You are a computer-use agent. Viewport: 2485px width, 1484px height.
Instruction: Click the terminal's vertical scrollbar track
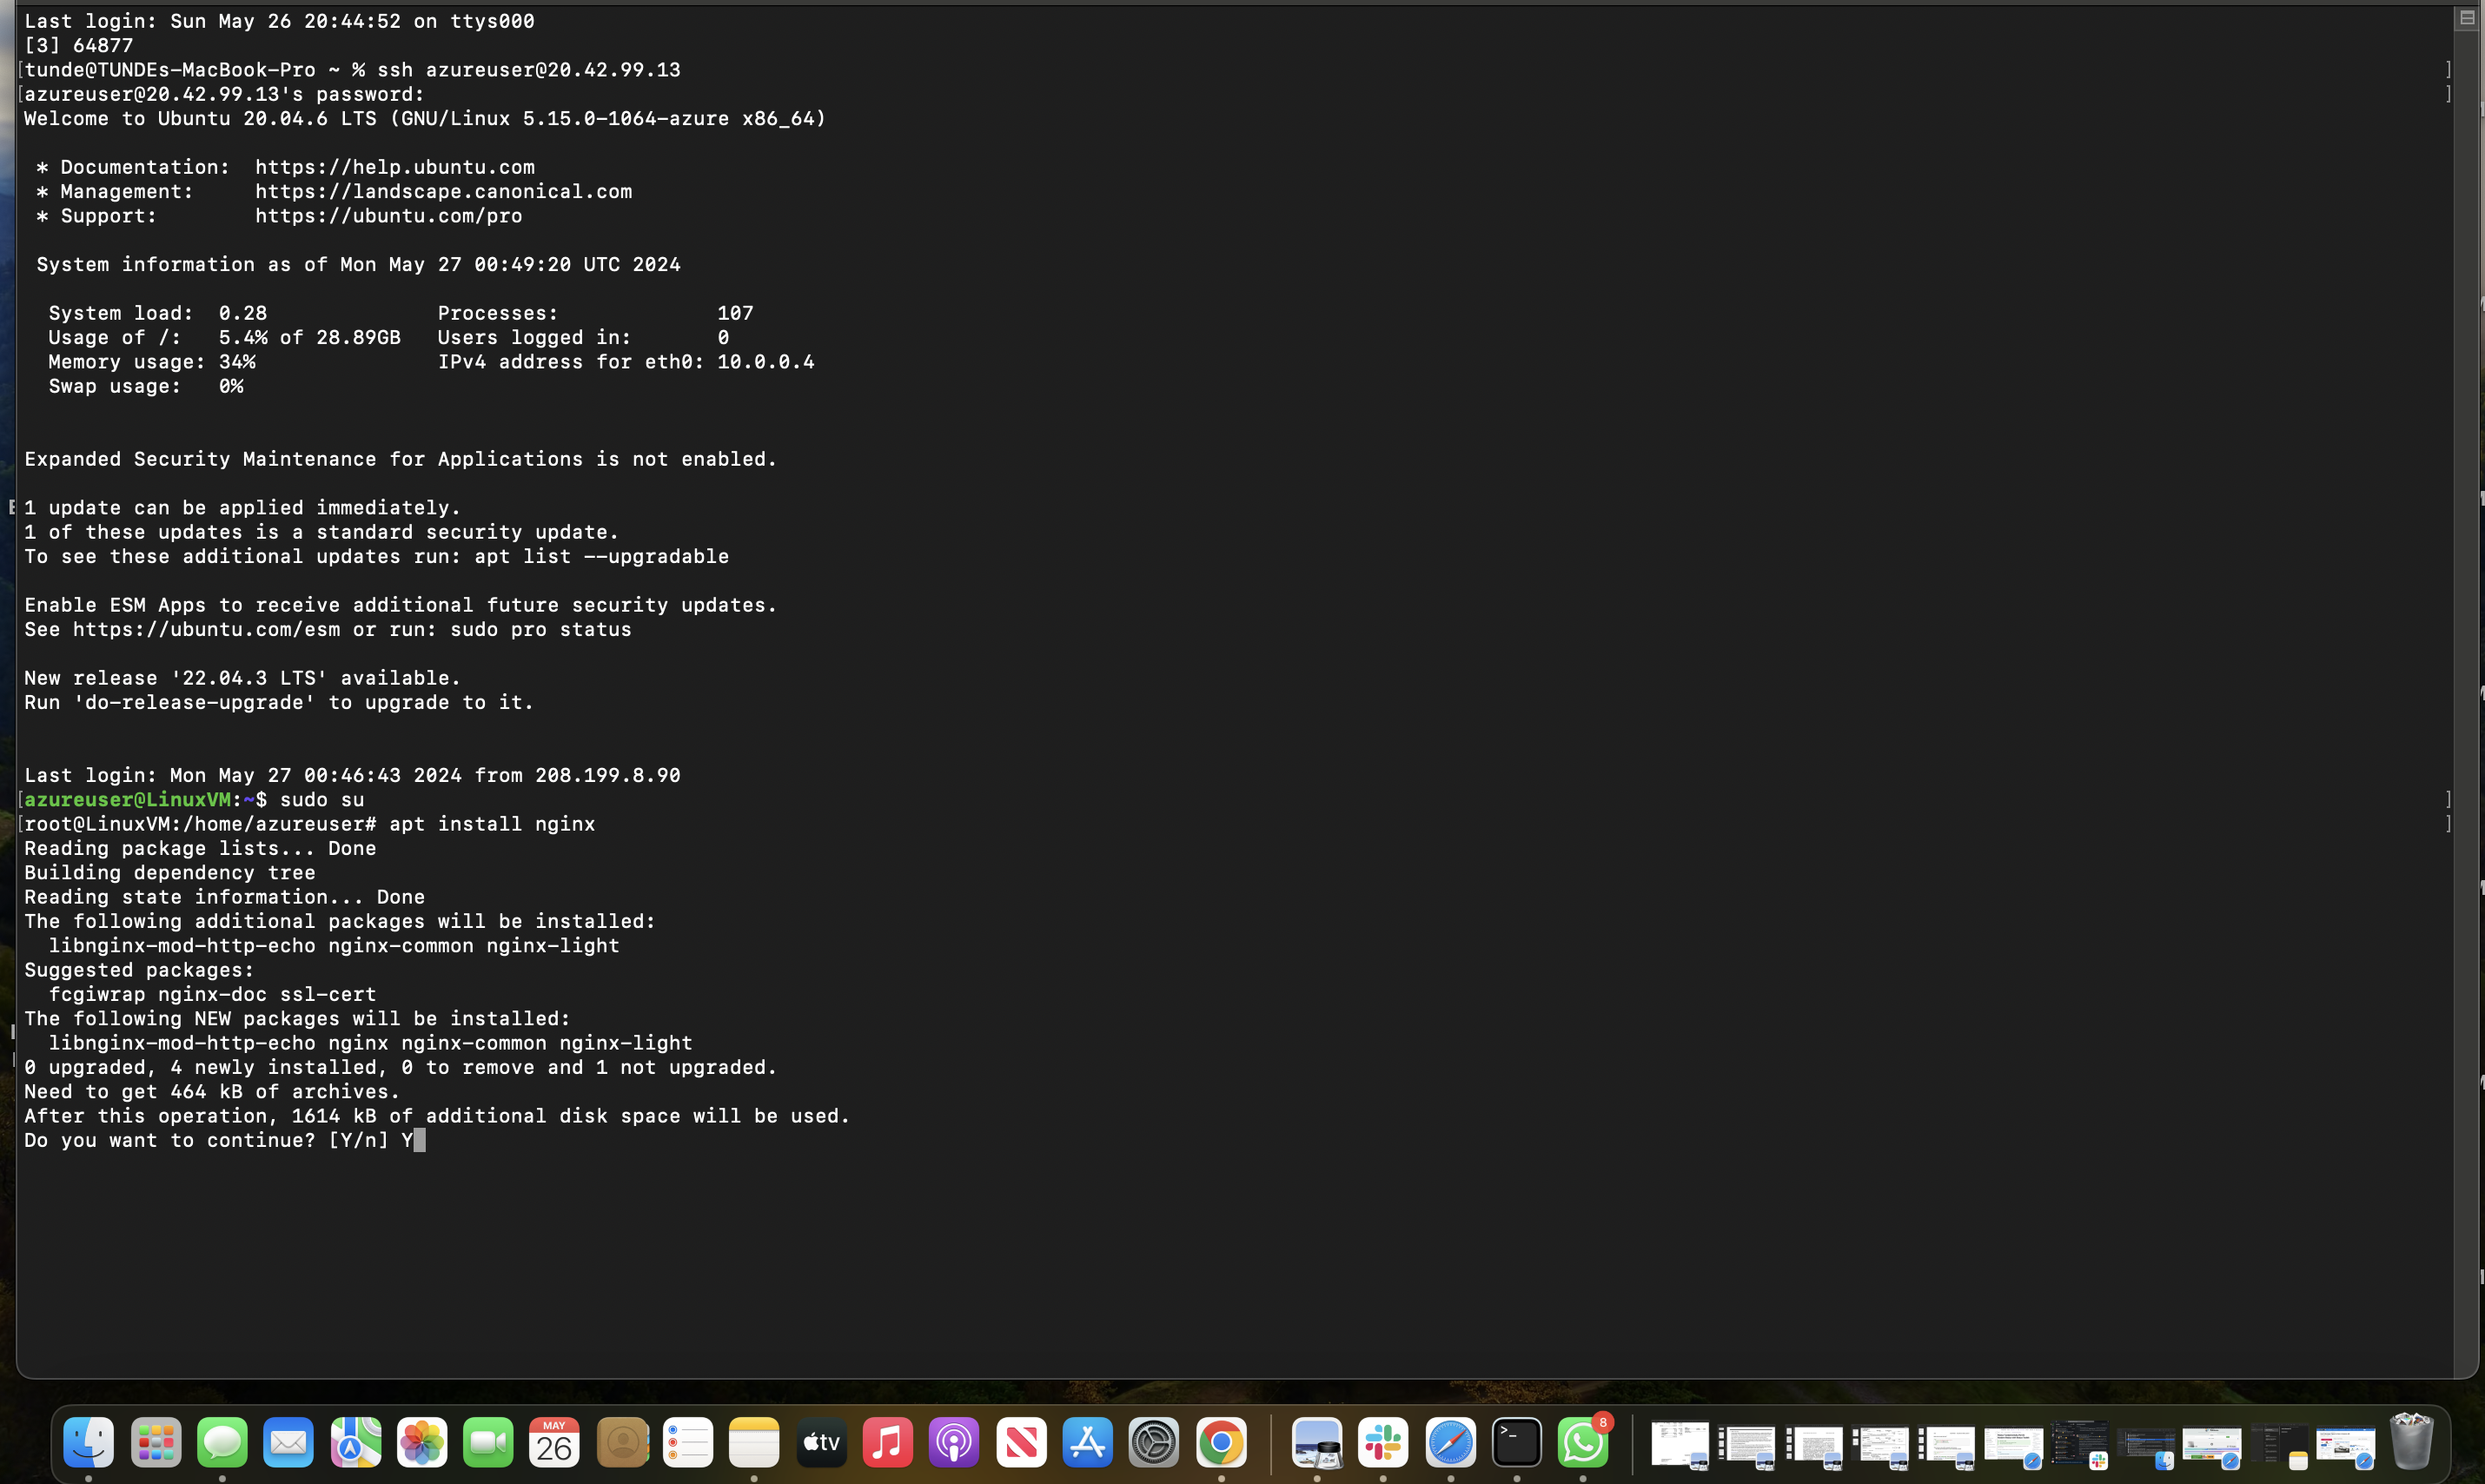tap(2466, 700)
